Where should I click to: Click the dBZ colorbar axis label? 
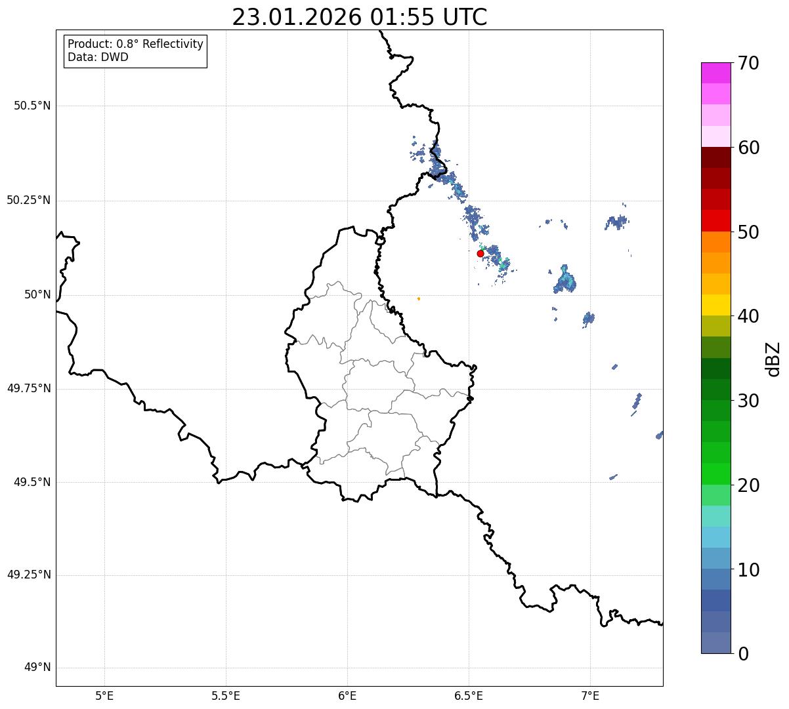[773, 358]
